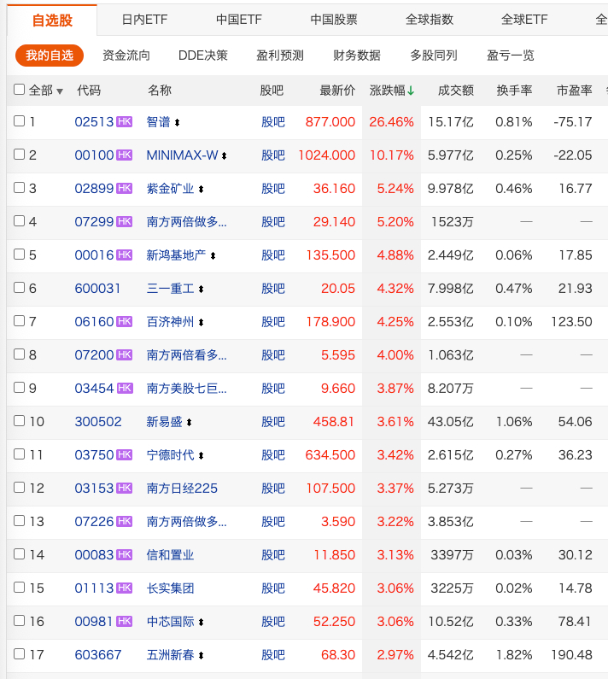Switch to the 全球ETF tab
This screenshot has height=679, width=608.
pos(524,20)
